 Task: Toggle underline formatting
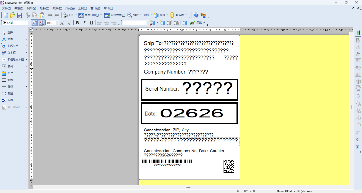(91, 23)
